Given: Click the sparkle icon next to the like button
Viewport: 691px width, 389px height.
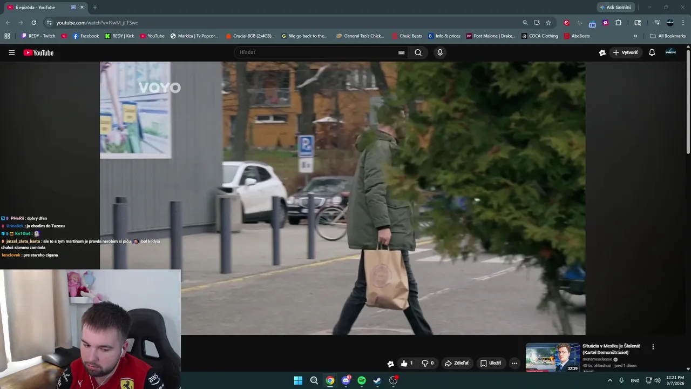Looking at the screenshot, I should click(x=390, y=364).
